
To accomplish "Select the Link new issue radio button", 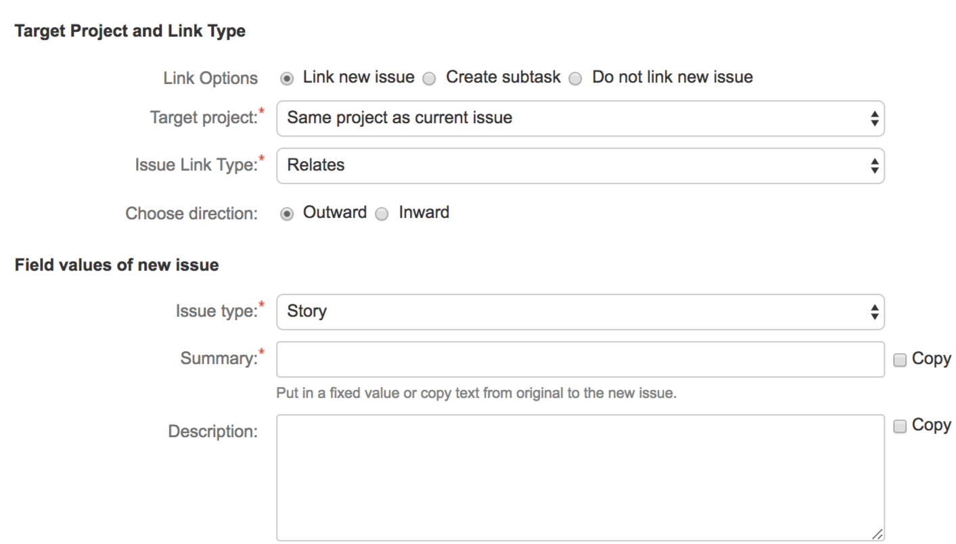I will coord(288,78).
